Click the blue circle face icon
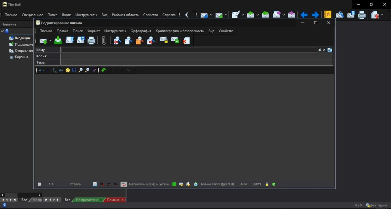391x209 pixels. click(74, 70)
